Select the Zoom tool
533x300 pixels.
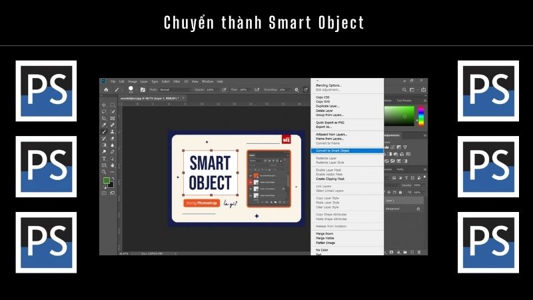(104, 172)
